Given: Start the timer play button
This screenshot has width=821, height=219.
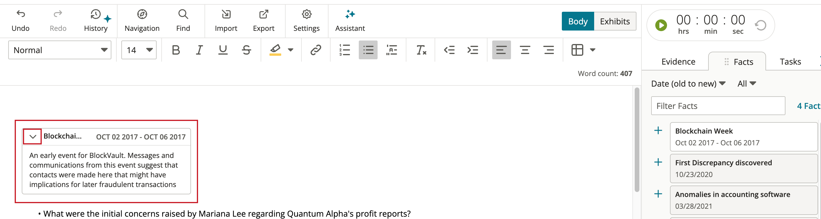Looking at the screenshot, I should (661, 25).
